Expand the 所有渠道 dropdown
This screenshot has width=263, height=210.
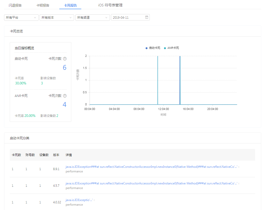tap(93, 17)
